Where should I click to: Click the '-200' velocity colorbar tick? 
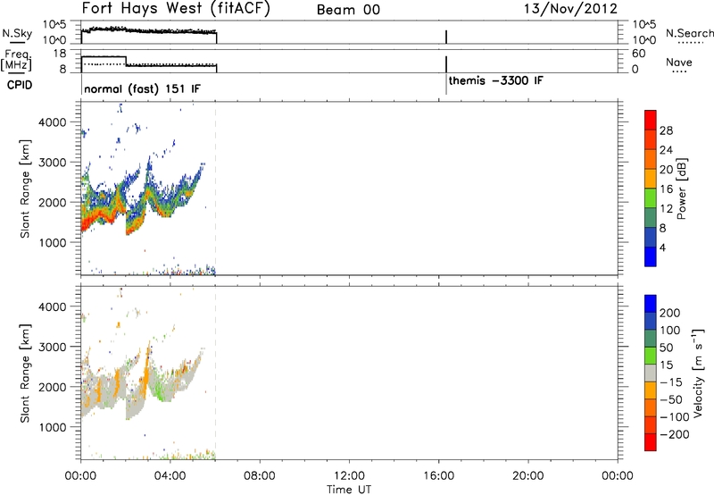[x=674, y=434]
